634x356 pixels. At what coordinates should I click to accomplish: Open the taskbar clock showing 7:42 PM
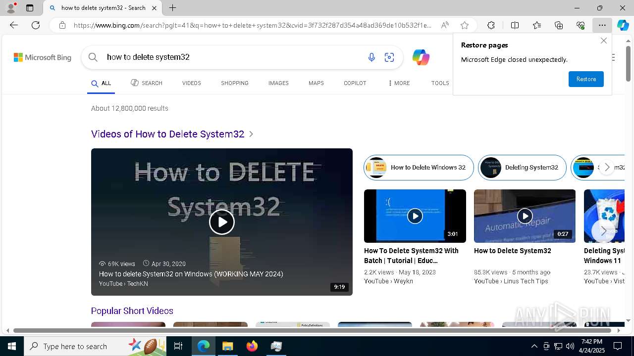592,346
